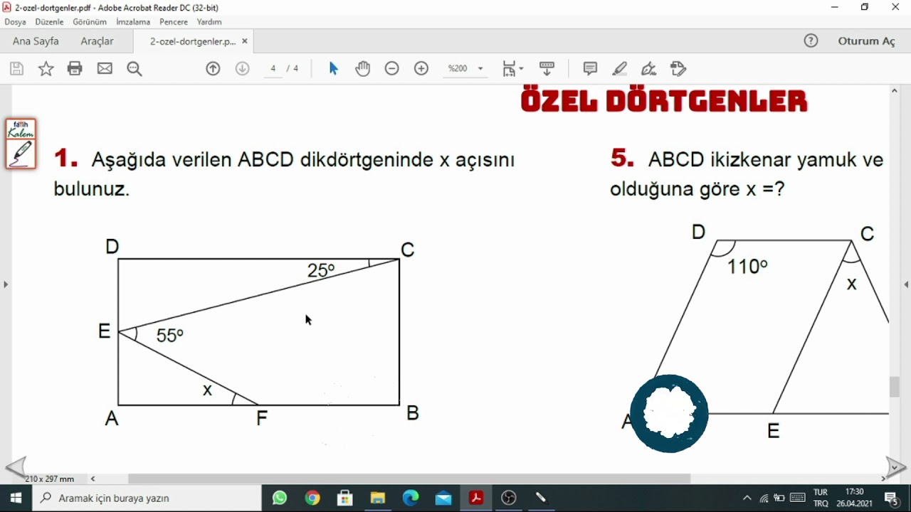
Task: Open WhatsApp from the taskbar
Action: (280, 498)
